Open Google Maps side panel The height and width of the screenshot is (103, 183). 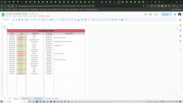pos(180,41)
